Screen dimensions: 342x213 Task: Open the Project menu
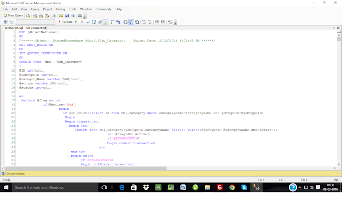pos(48,9)
